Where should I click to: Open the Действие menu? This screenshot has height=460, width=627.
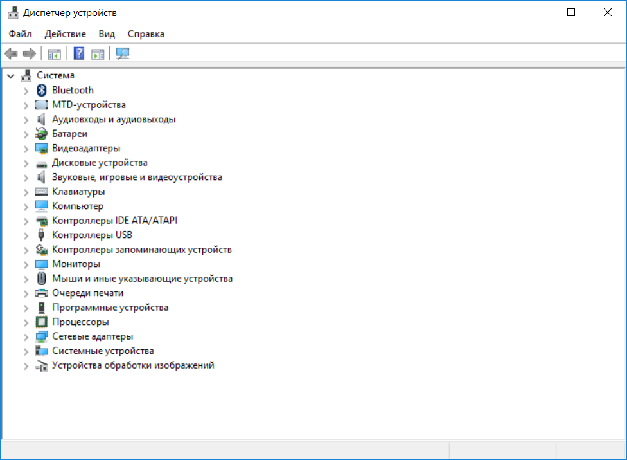(x=65, y=34)
